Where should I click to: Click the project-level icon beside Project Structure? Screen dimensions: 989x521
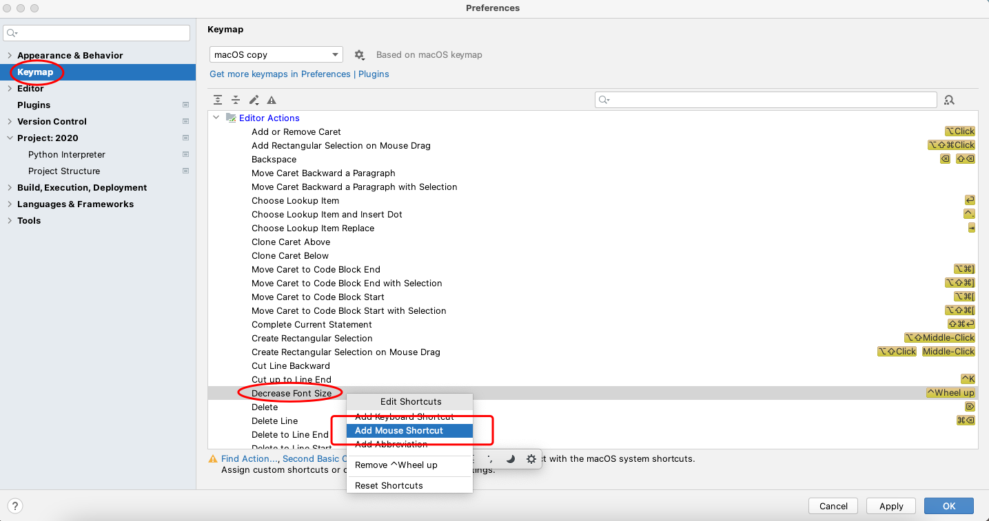coord(185,171)
